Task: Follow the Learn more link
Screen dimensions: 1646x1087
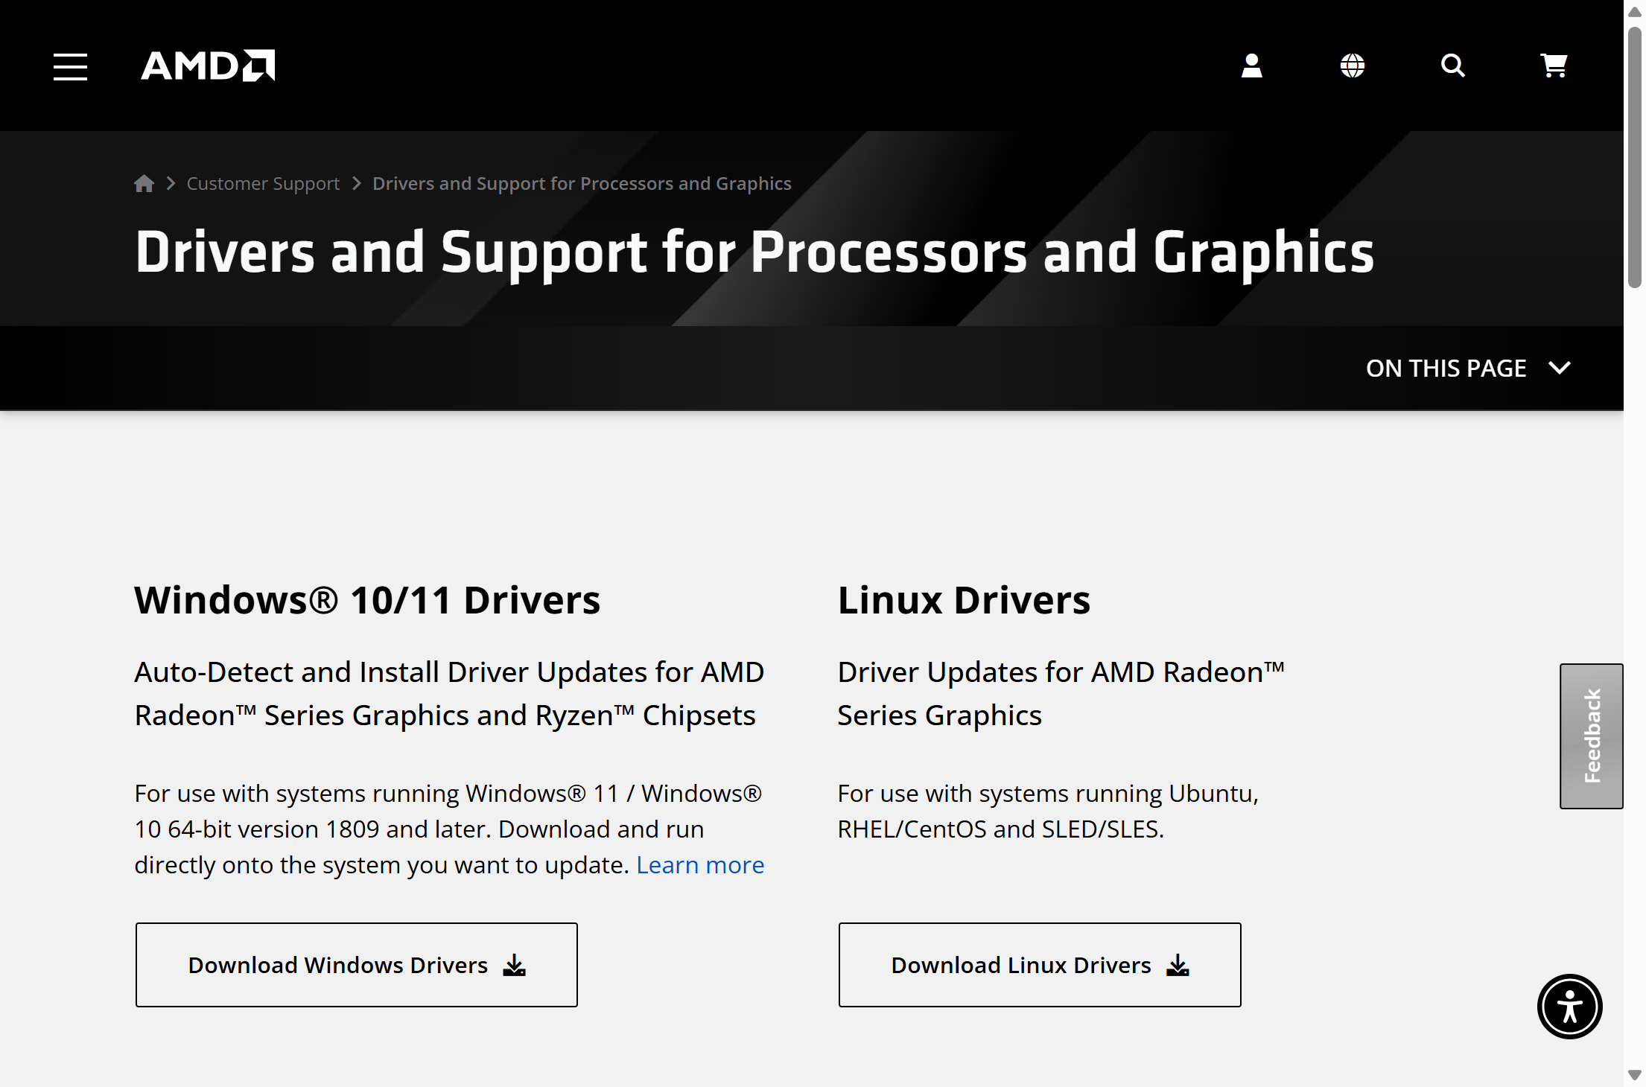Action: click(x=700, y=865)
